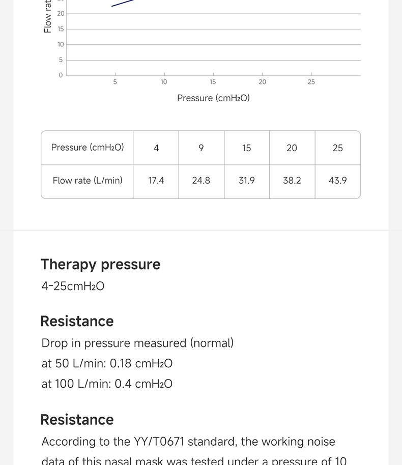Image resolution: width=402 pixels, height=465 pixels.
Task: Click the blue flow rate line on chart
Action: coord(123,3)
